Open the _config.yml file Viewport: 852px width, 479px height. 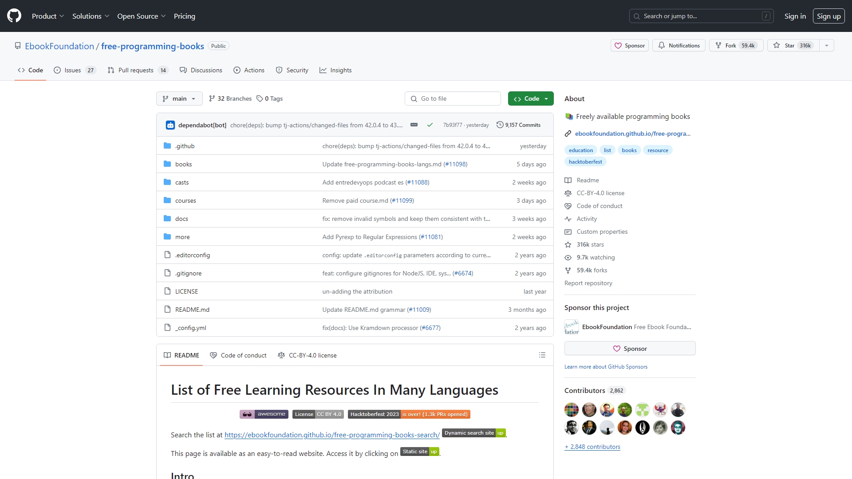pyautogui.click(x=191, y=328)
